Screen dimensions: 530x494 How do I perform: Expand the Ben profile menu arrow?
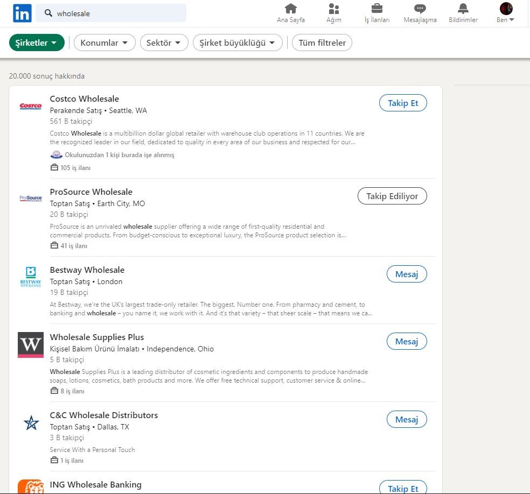[512, 19]
